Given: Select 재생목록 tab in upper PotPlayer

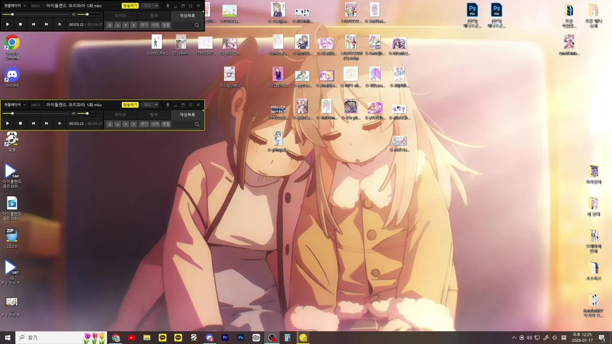Looking at the screenshot, I should [x=187, y=16].
